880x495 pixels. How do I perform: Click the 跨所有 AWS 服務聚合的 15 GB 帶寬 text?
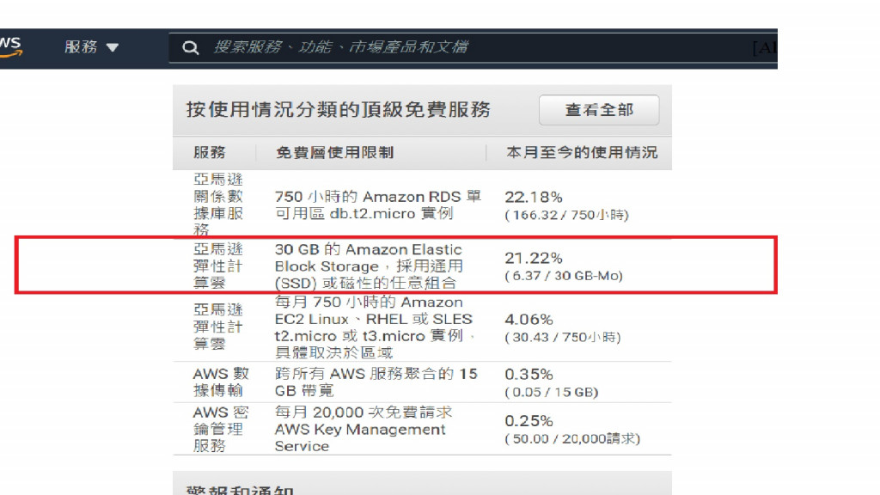click(x=376, y=382)
